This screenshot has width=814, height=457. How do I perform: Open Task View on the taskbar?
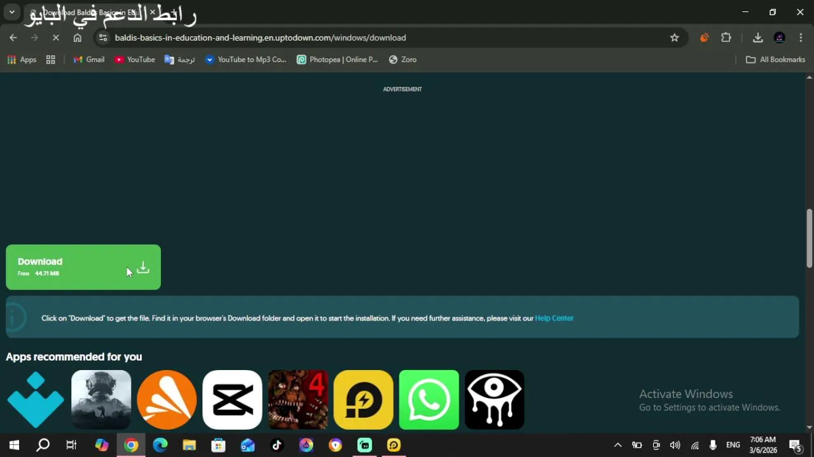coord(71,445)
